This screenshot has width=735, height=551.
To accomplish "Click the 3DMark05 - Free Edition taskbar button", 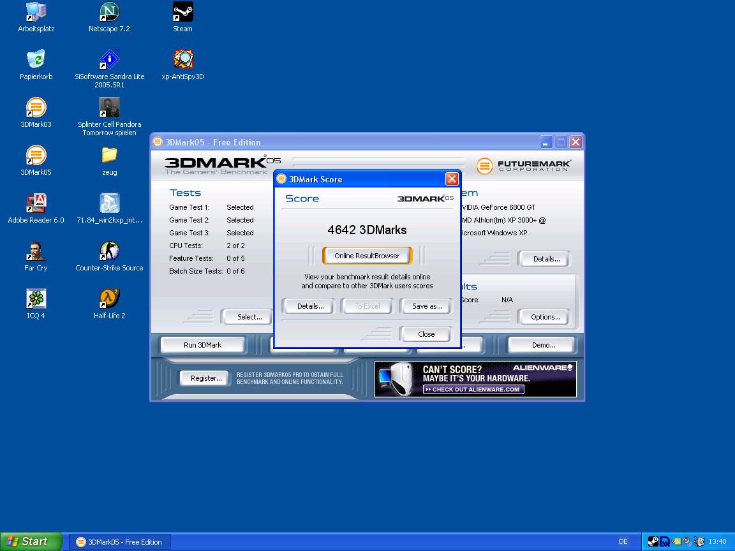I will tap(119, 541).
